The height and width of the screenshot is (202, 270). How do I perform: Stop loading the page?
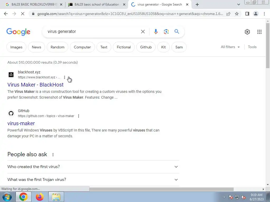[23, 14]
